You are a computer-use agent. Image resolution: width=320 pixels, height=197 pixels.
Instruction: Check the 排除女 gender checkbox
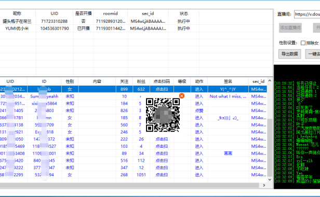[x=303, y=43]
